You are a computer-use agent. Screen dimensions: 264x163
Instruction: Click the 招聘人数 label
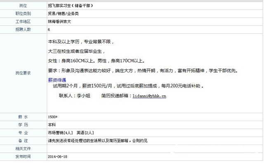(x=23, y=30)
